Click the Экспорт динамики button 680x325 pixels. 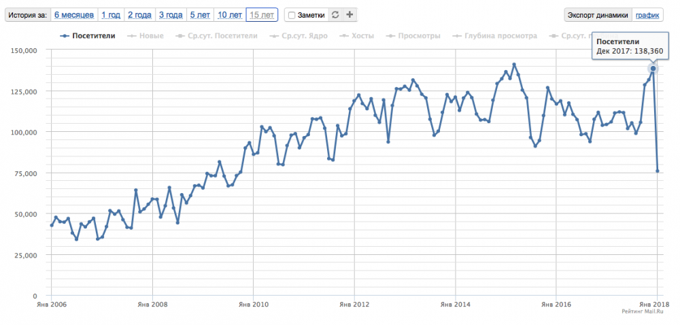pos(598,15)
